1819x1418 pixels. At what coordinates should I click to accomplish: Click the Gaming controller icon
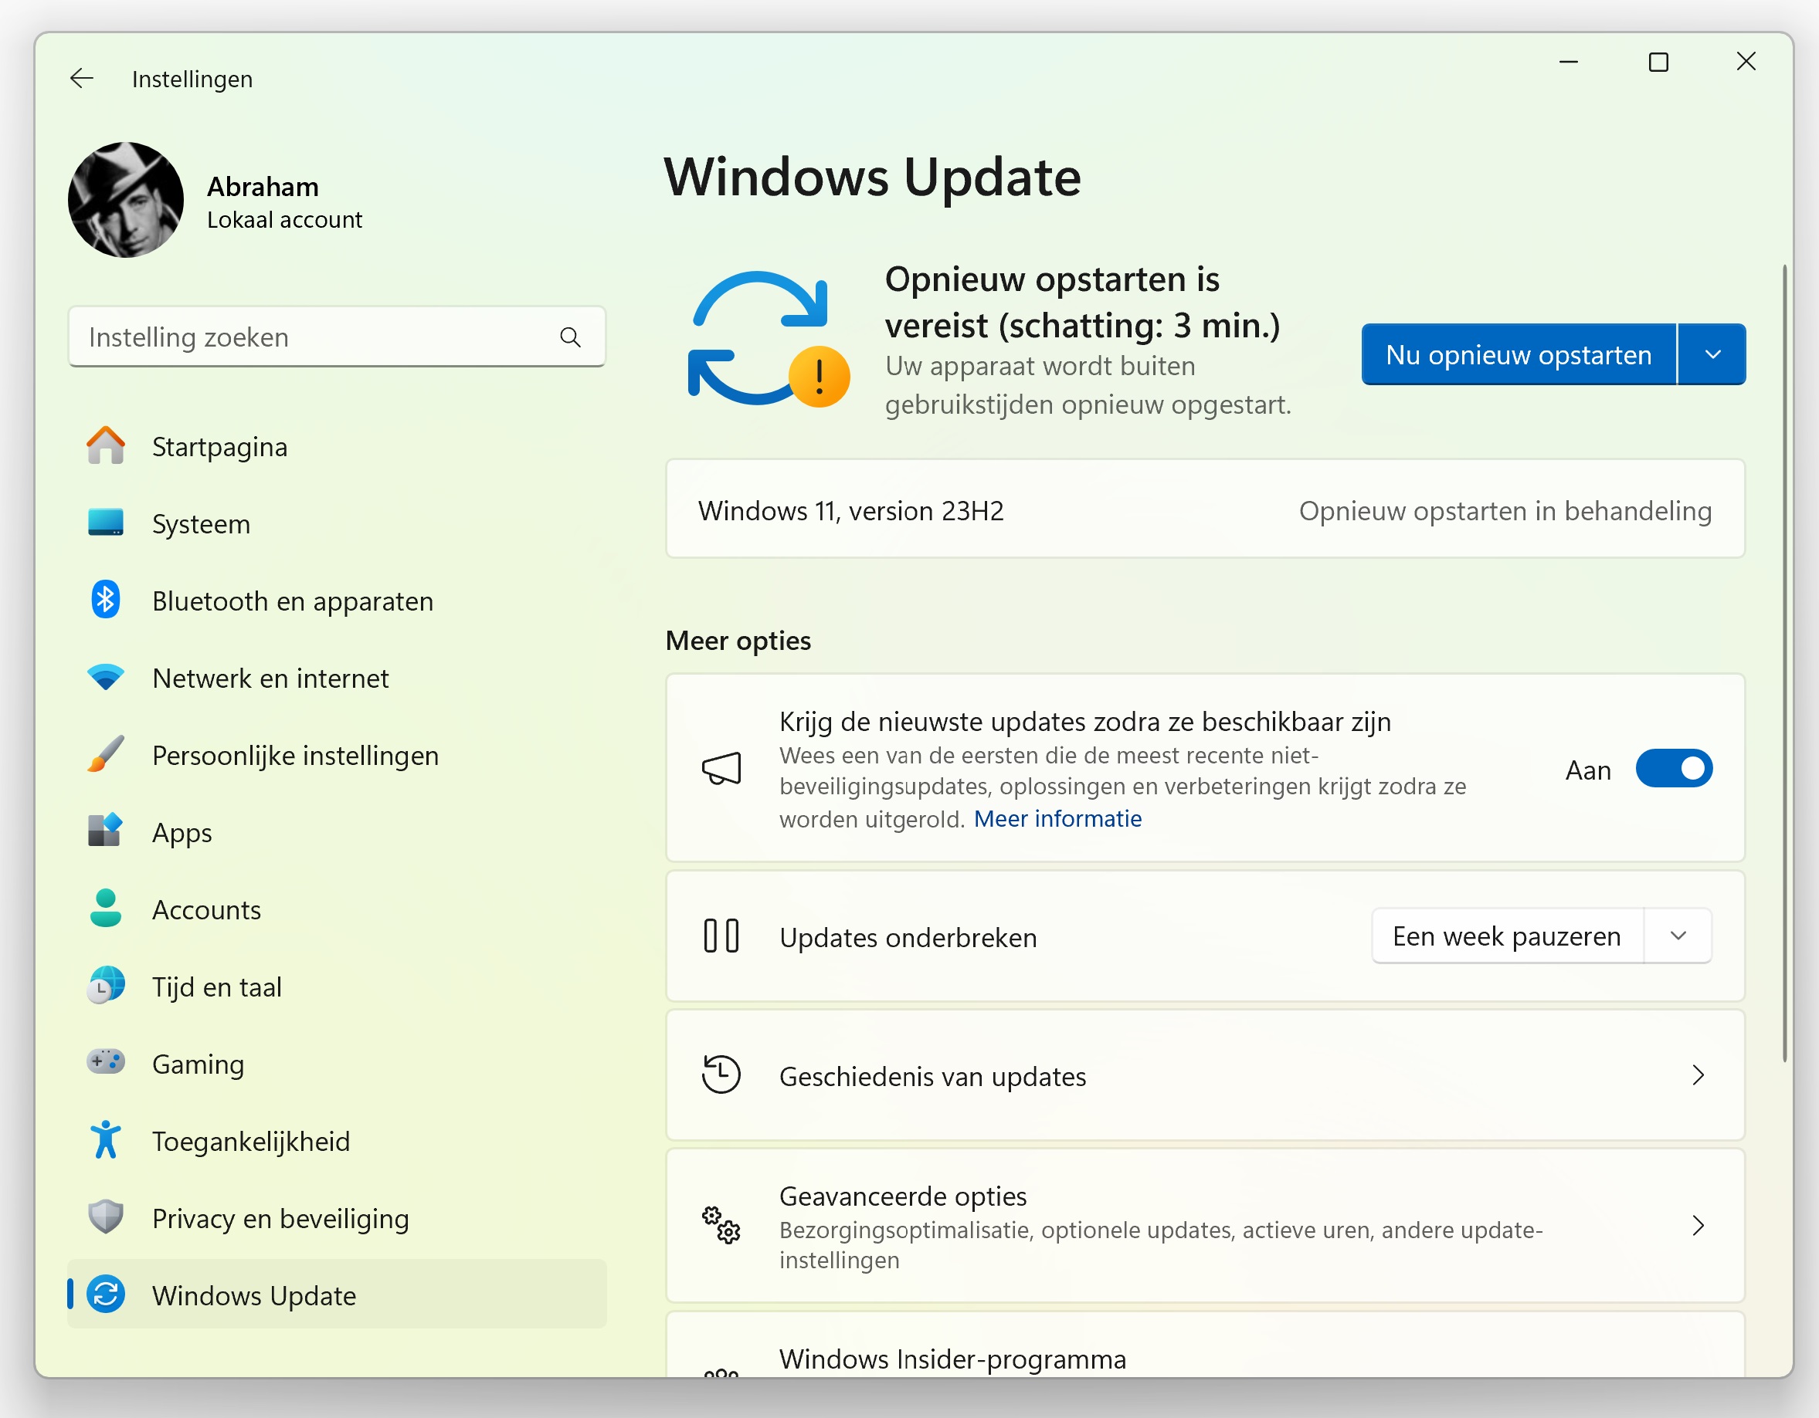click(106, 1063)
